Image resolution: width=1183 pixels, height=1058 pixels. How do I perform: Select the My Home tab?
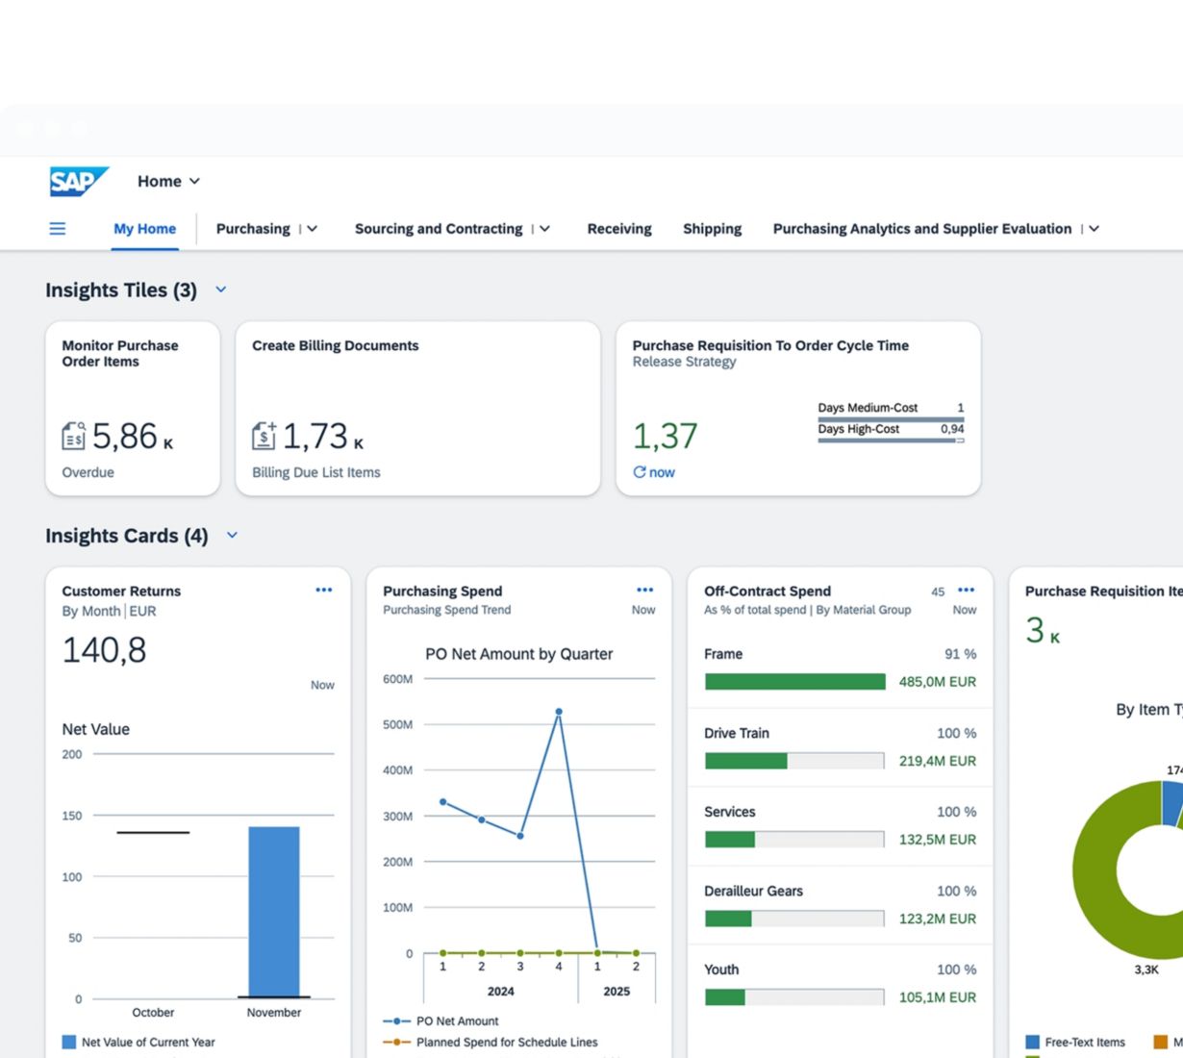tap(144, 229)
